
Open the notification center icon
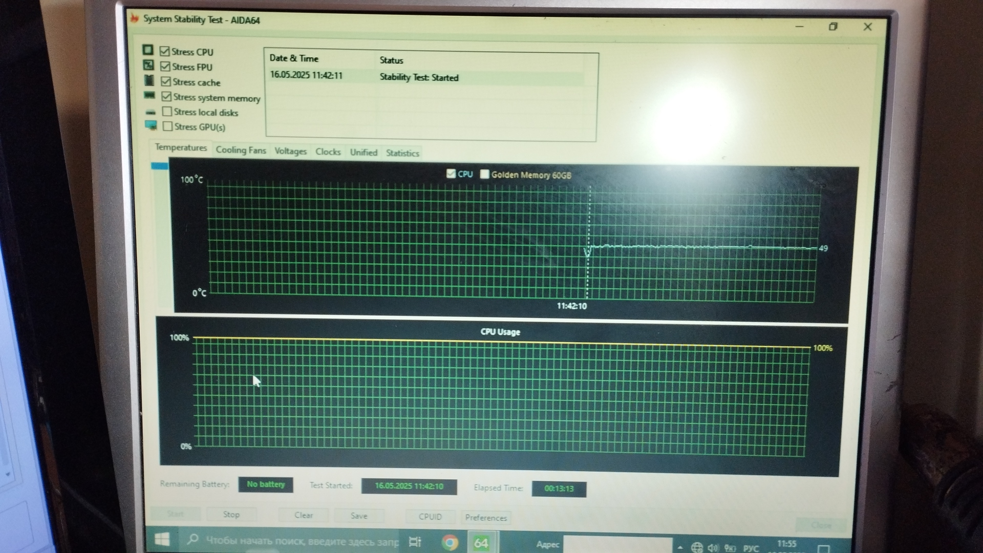point(823,549)
